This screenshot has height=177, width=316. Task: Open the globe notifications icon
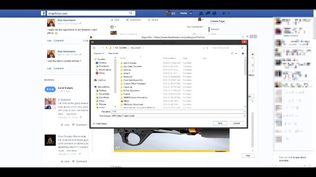[214, 13]
